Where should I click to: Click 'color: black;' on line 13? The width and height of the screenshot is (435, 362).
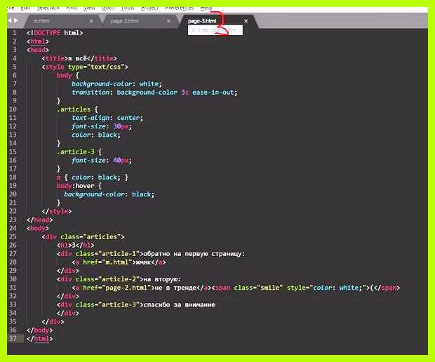(x=96, y=135)
